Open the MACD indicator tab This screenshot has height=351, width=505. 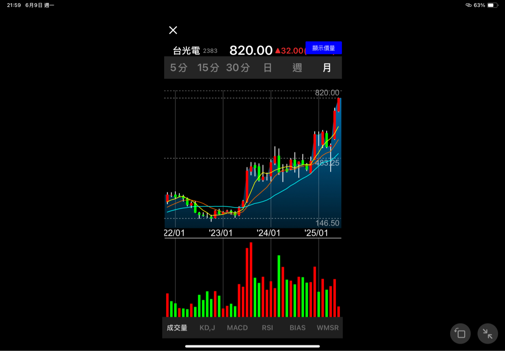point(237,328)
